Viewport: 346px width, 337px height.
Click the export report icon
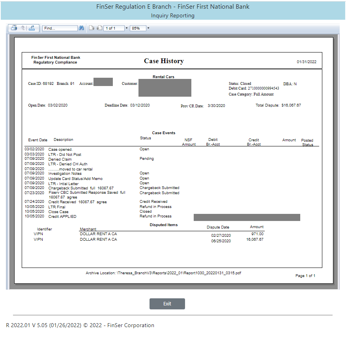coord(32,28)
